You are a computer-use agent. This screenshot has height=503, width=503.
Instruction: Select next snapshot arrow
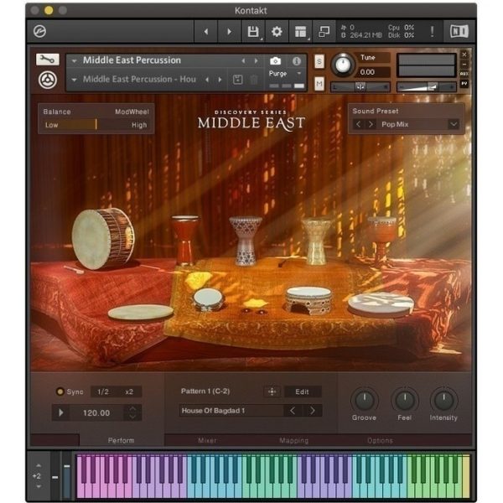click(x=220, y=80)
